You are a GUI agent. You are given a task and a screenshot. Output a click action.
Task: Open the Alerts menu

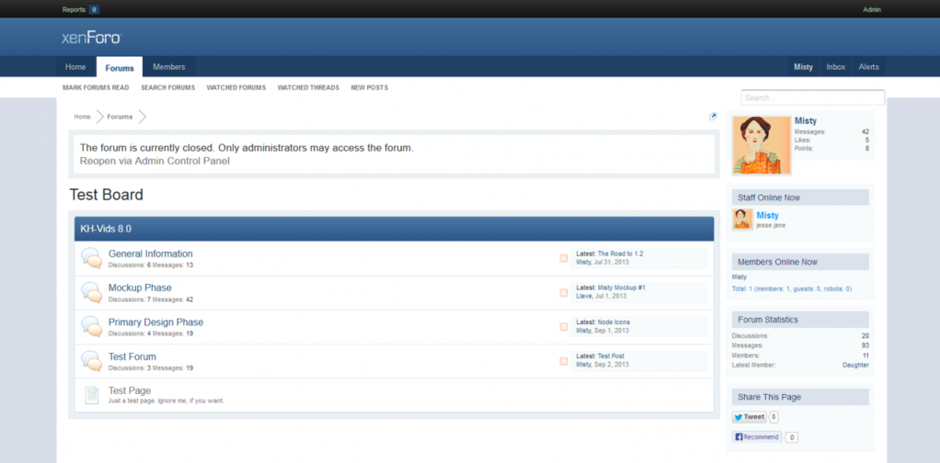868,67
